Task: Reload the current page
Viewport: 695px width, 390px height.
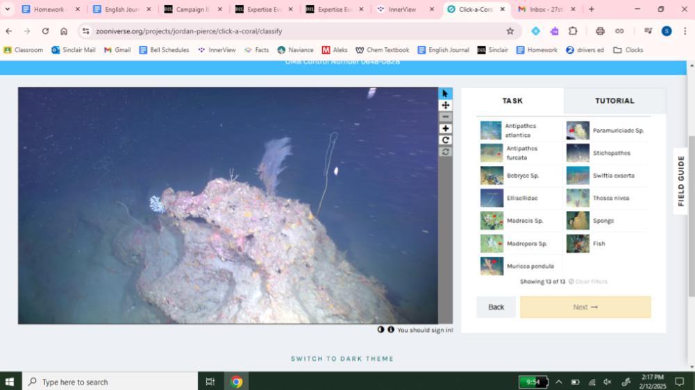Action: [x=45, y=31]
